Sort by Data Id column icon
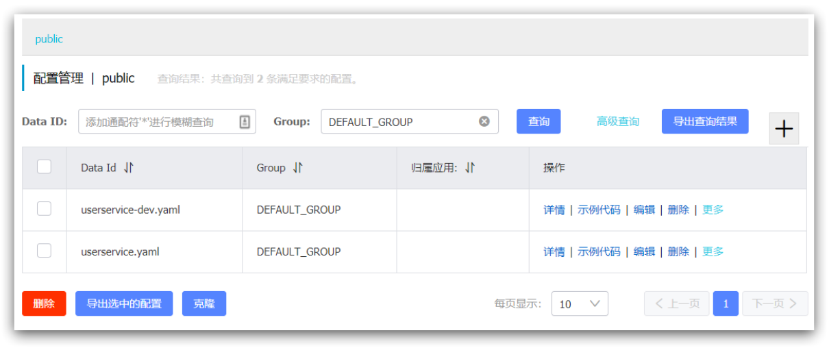The height and width of the screenshot is (348, 829). 129,168
